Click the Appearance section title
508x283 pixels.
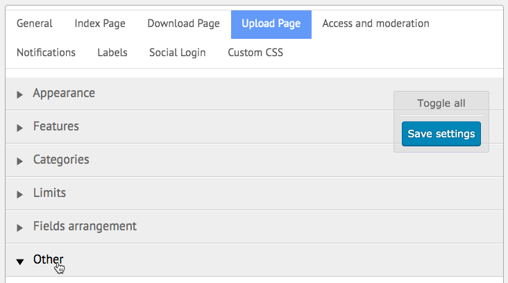click(64, 93)
